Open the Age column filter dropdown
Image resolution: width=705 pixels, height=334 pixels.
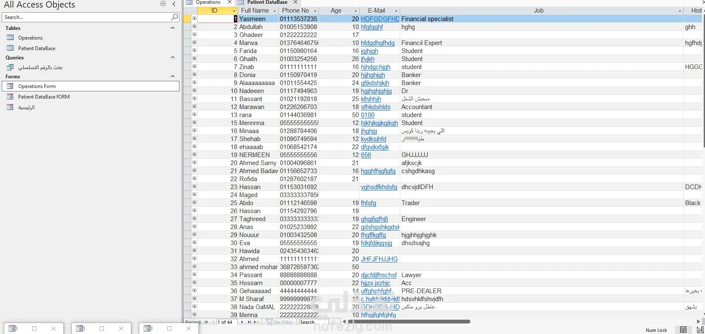point(355,11)
